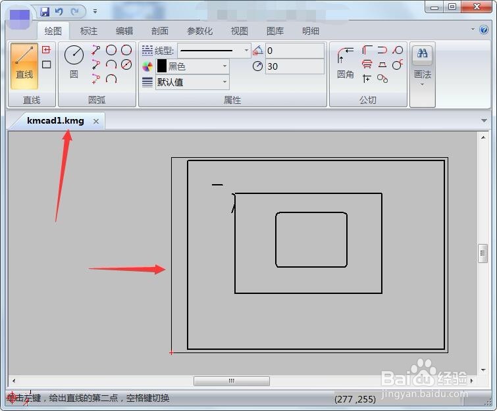The image size is (497, 411).
Task: Open the quick access toolbar customize arrow
Action: [95, 11]
